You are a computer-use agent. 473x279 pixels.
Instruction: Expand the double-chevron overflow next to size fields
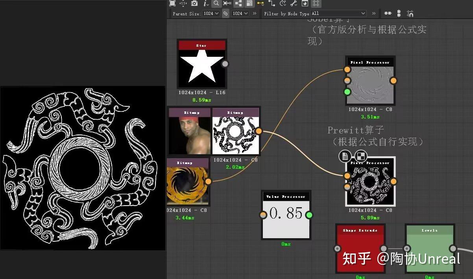[x=255, y=13]
